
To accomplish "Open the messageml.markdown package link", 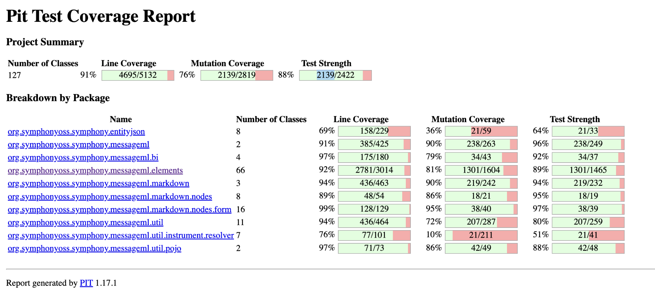I will pos(98,183).
